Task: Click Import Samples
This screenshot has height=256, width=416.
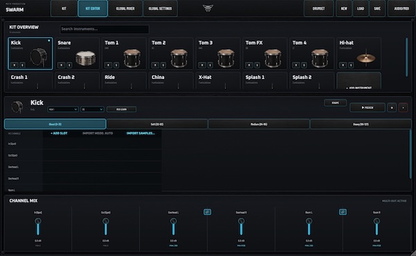Action: pyautogui.click(x=141, y=133)
